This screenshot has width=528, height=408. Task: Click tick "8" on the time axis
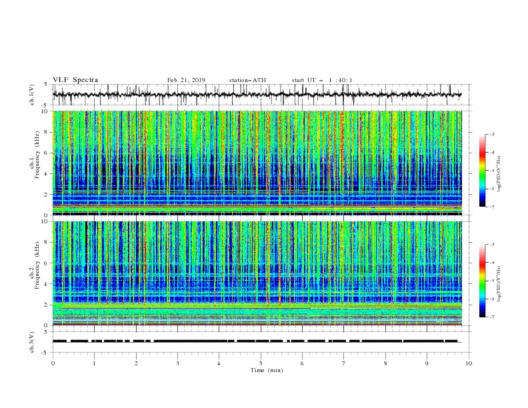pyautogui.click(x=385, y=363)
